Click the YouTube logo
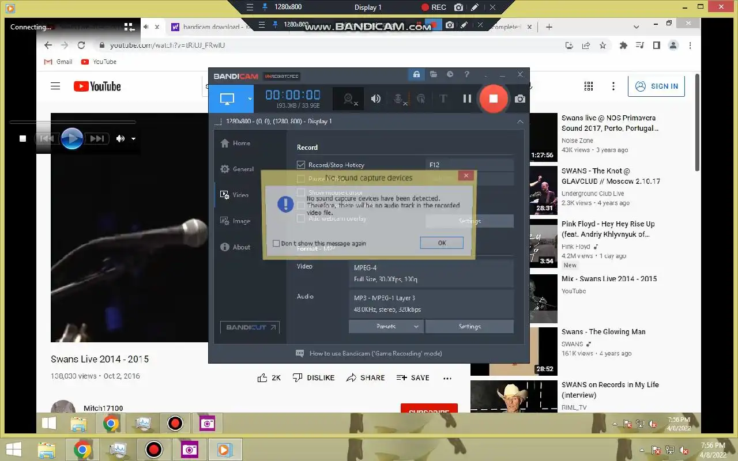This screenshot has width=738, height=461. (x=97, y=86)
